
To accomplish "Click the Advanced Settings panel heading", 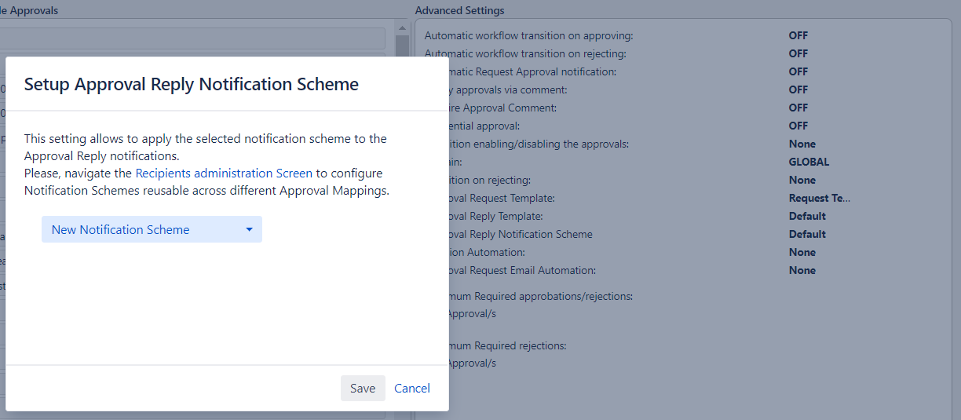I will tap(459, 11).
